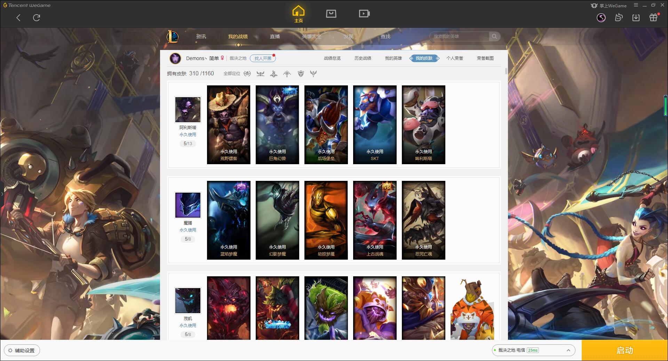Screen dimensions: 668x361
Task: Switch to 我的英雄 sub-tab
Action: [393, 58]
